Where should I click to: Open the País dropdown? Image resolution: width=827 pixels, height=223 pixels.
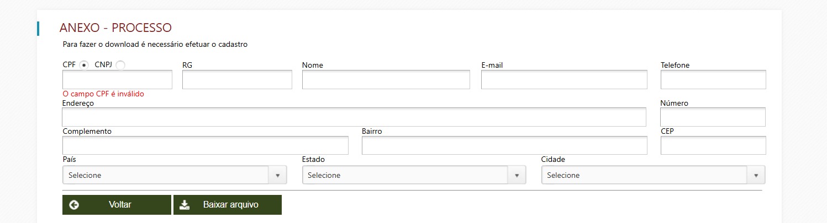coord(166,175)
